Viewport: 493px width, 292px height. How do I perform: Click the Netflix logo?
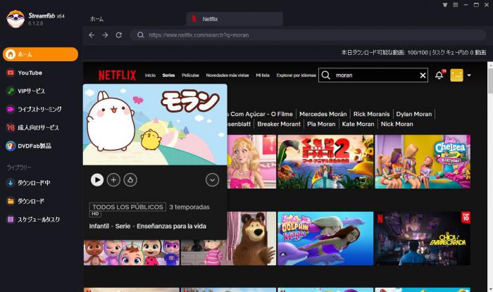click(117, 75)
